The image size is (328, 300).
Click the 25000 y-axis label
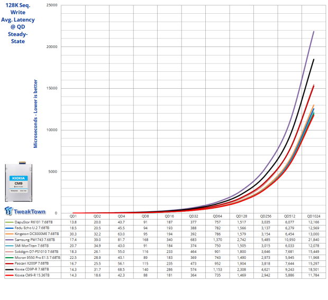click(x=52, y=5)
